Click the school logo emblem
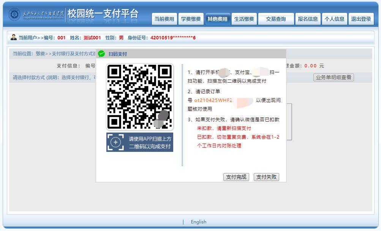This screenshot has width=381, height=231. point(14,14)
